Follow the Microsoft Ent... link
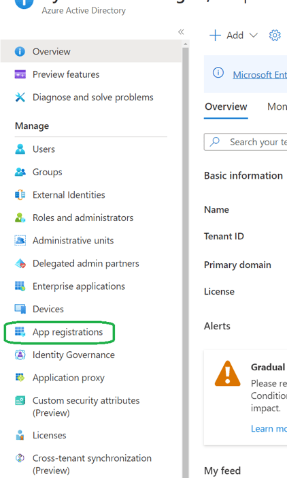Screen dimensions: 287x478 click(x=260, y=75)
